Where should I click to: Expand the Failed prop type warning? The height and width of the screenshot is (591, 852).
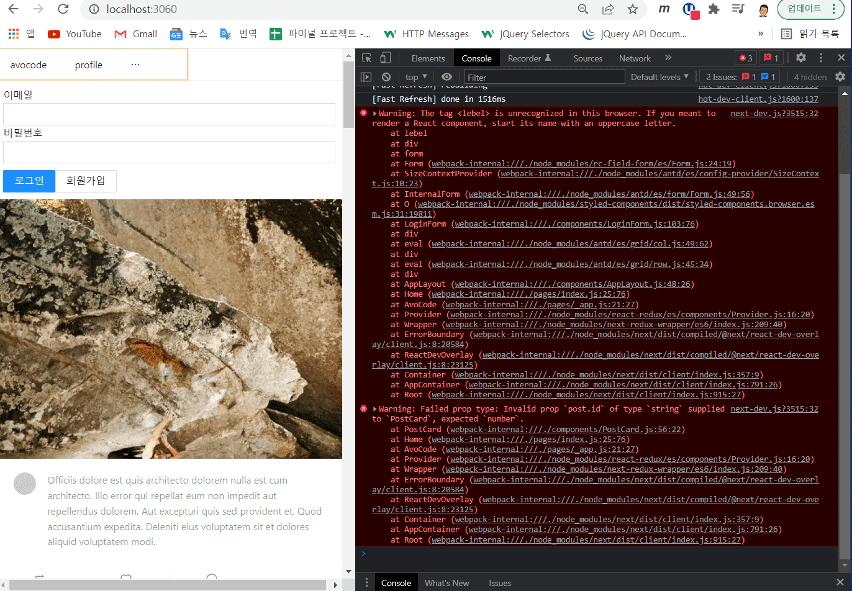point(375,409)
